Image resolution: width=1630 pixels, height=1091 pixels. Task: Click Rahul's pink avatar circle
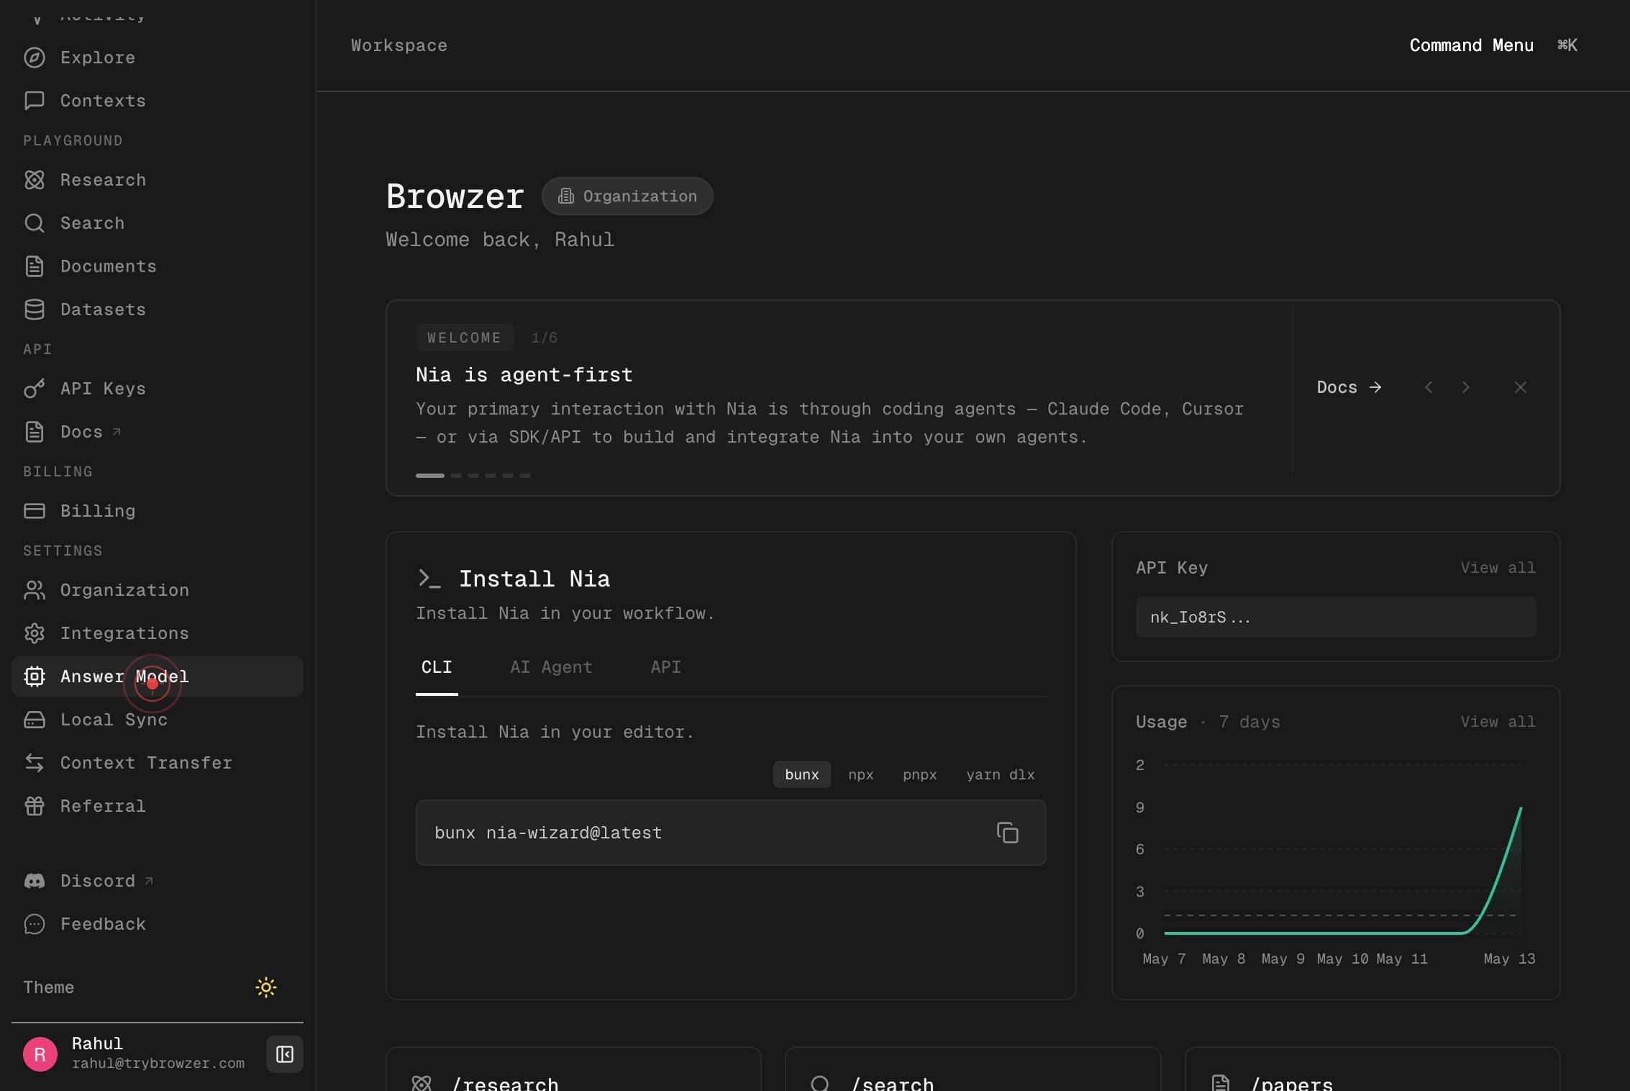40,1054
